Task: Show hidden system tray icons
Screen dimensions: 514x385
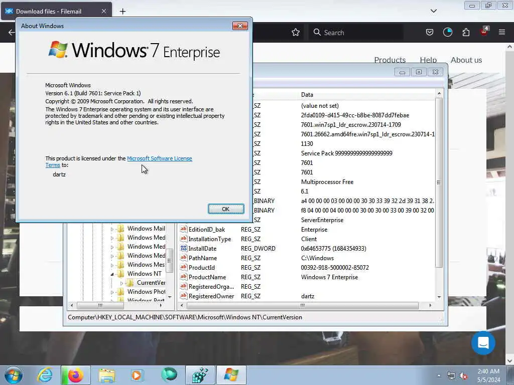Action: [439, 376]
